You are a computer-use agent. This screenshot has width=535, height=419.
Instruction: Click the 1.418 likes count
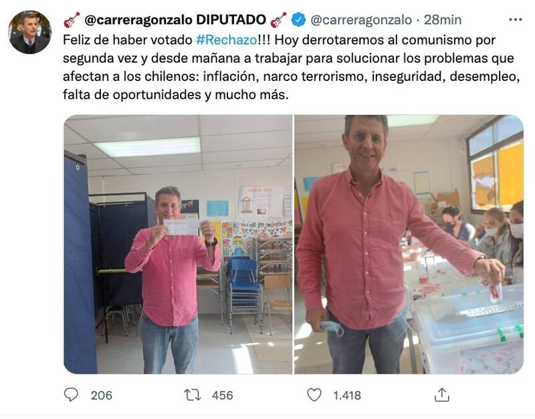tap(347, 395)
